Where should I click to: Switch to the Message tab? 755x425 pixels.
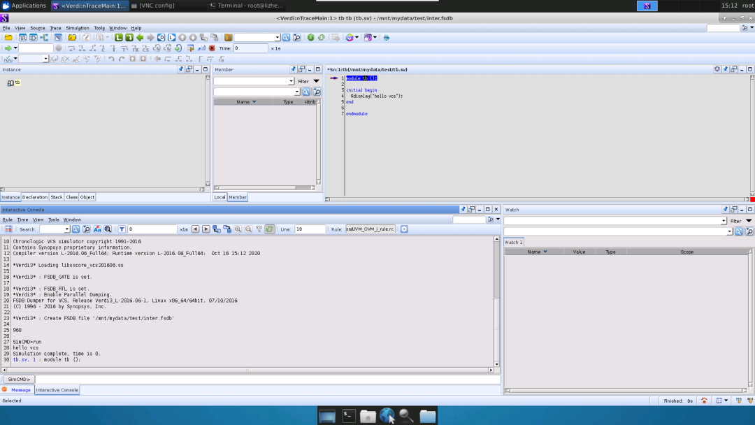click(x=20, y=390)
